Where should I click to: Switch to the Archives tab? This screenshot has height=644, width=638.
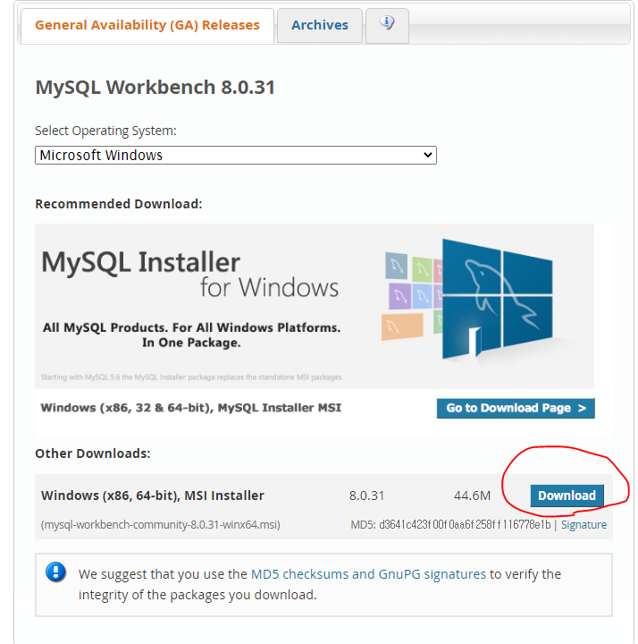tap(320, 25)
